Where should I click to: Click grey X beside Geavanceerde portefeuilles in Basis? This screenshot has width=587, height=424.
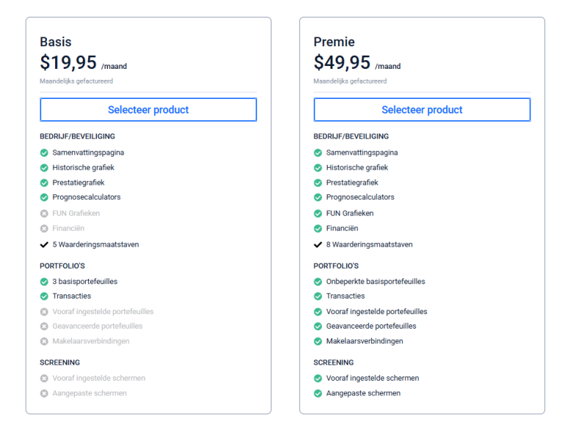[x=44, y=327]
